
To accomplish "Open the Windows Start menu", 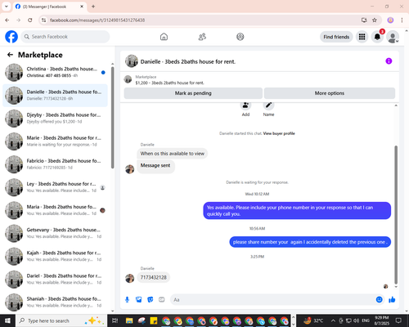I will click(x=7, y=320).
